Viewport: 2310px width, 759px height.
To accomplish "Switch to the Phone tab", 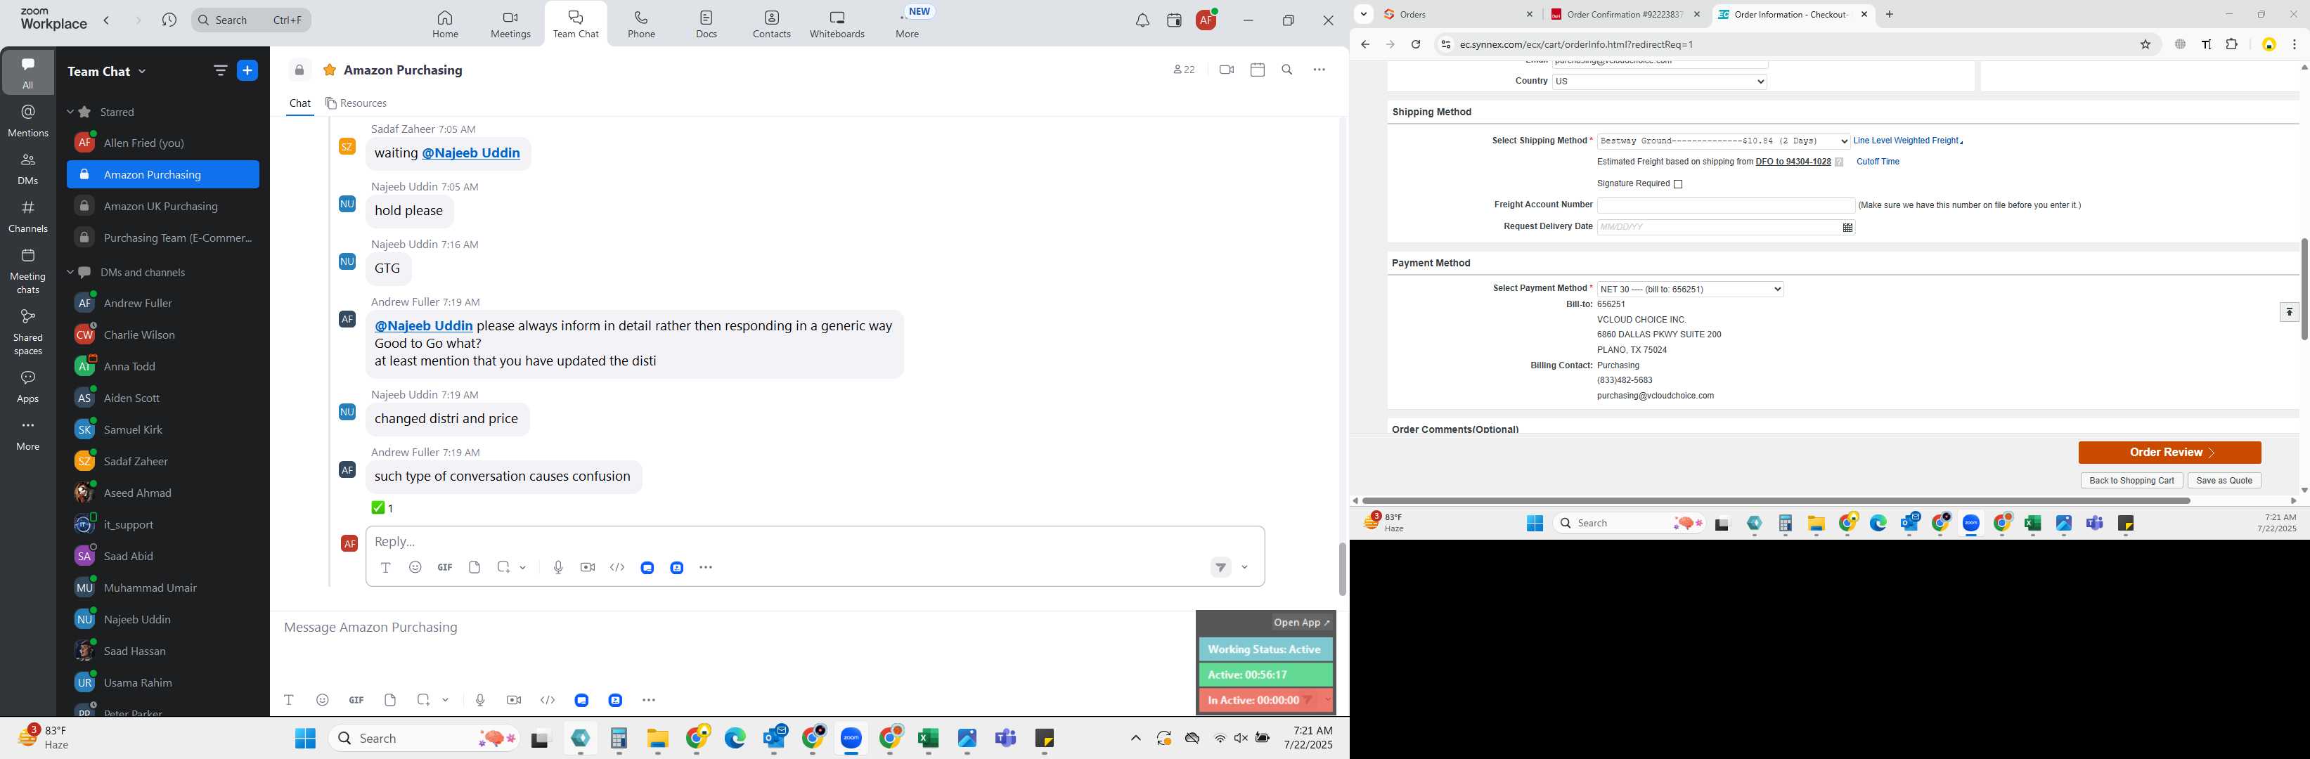I will (641, 24).
